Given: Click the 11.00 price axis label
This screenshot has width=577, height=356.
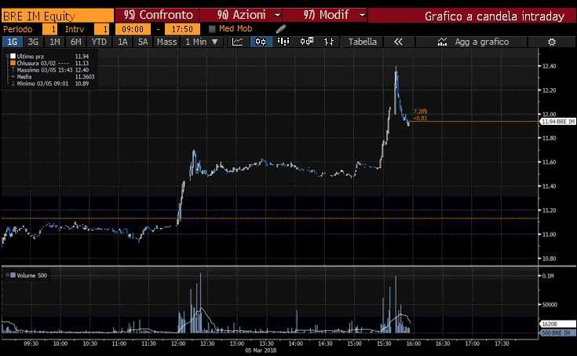Looking at the screenshot, I should coord(549,234).
